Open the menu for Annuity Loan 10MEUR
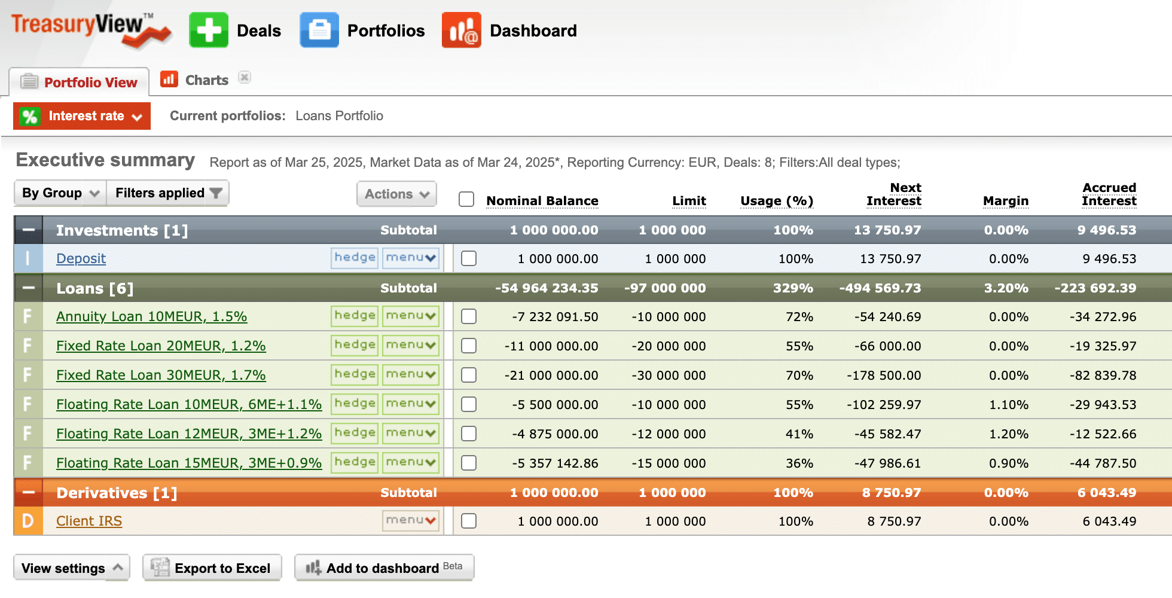 click(410, 316)
